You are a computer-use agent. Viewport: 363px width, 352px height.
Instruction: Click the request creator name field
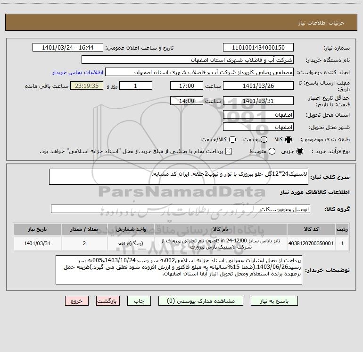pos(199,72)
